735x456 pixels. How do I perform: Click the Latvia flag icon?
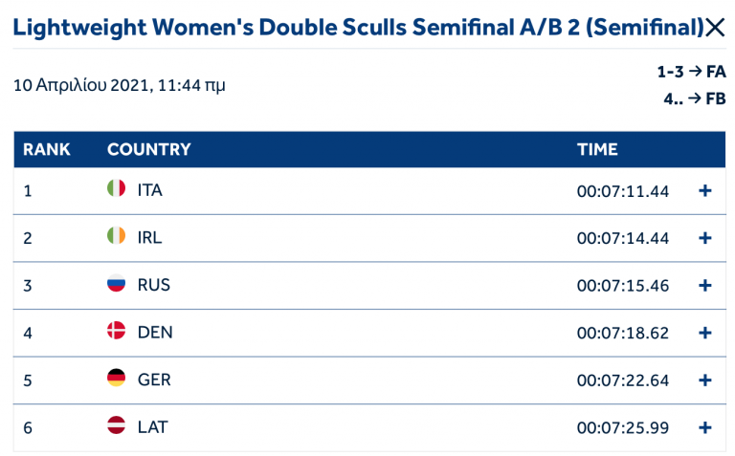tap(116, 426)
